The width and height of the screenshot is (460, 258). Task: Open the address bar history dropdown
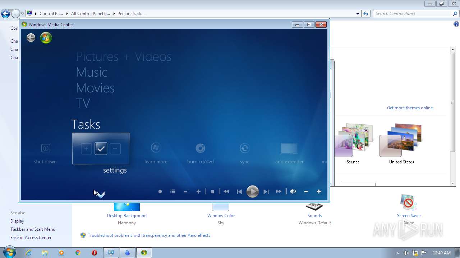[x=358, y=14]
